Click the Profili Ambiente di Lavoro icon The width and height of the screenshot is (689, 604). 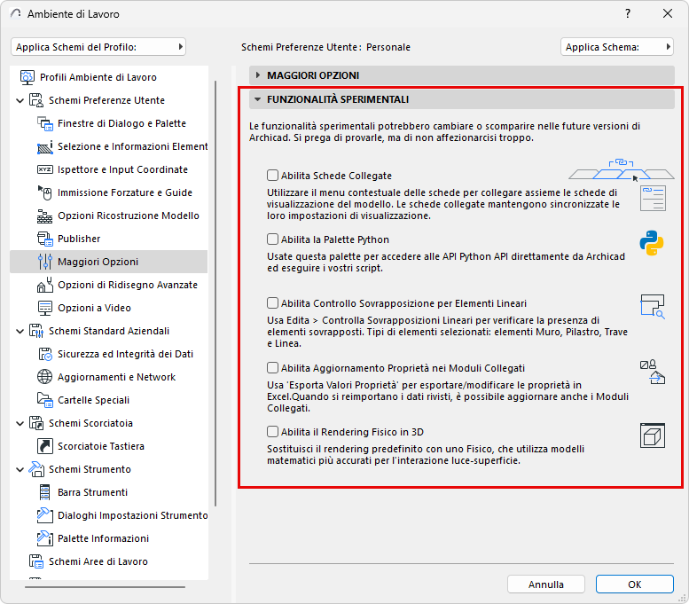click(27, 77)
